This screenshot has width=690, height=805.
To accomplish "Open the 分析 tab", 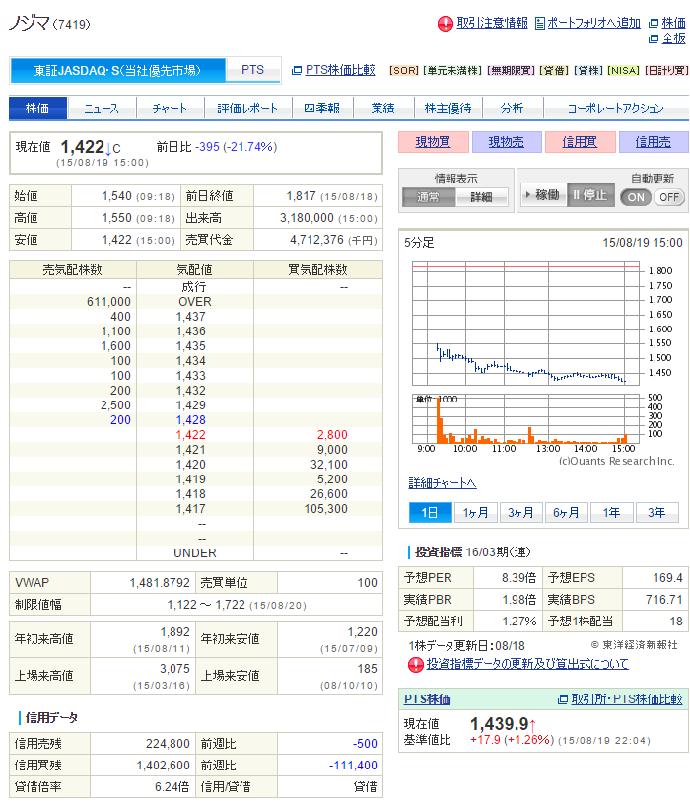I will [512, 109].
